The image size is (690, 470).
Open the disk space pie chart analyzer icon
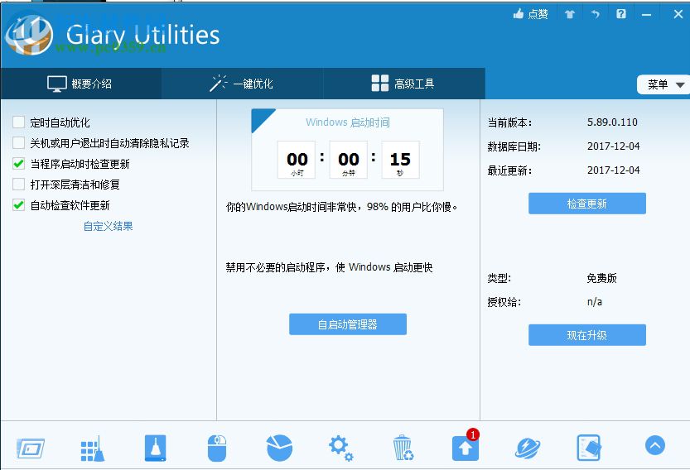(x=279, y=448)
